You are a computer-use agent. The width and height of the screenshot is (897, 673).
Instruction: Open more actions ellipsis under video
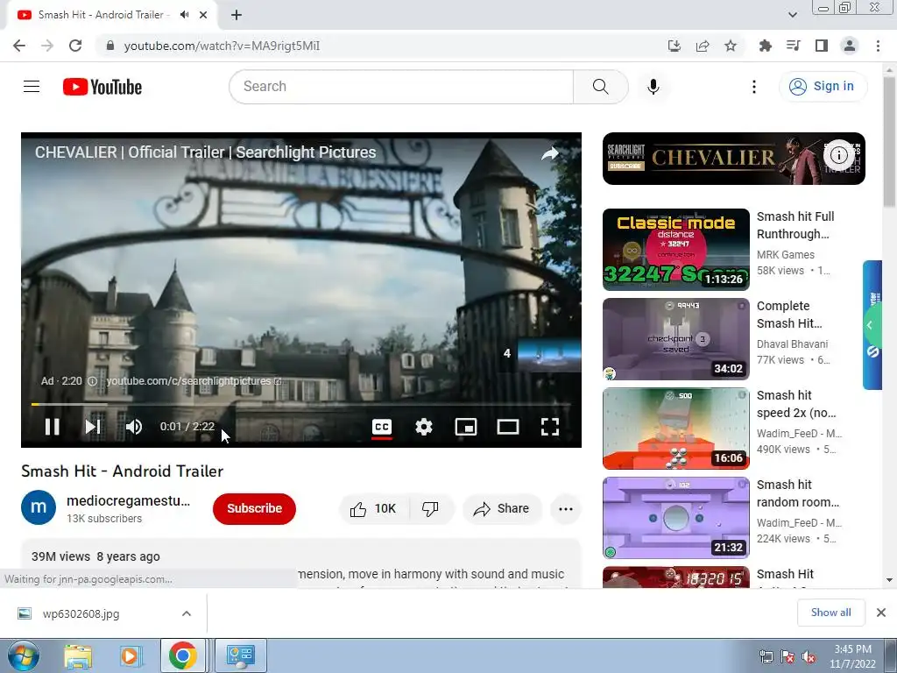(565, 509)
